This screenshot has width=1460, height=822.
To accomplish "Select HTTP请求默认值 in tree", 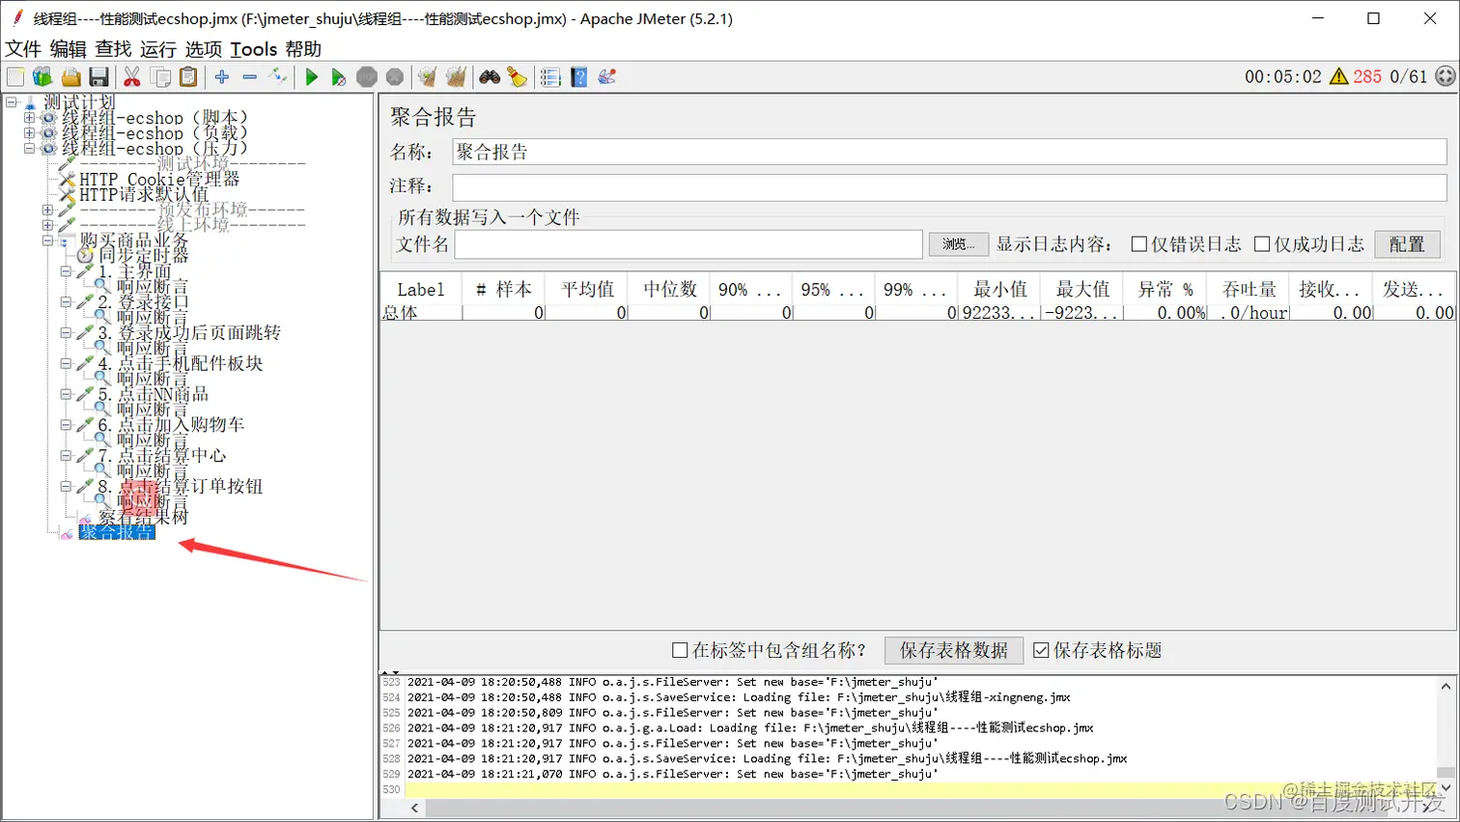I will click(x=144, y=194).
